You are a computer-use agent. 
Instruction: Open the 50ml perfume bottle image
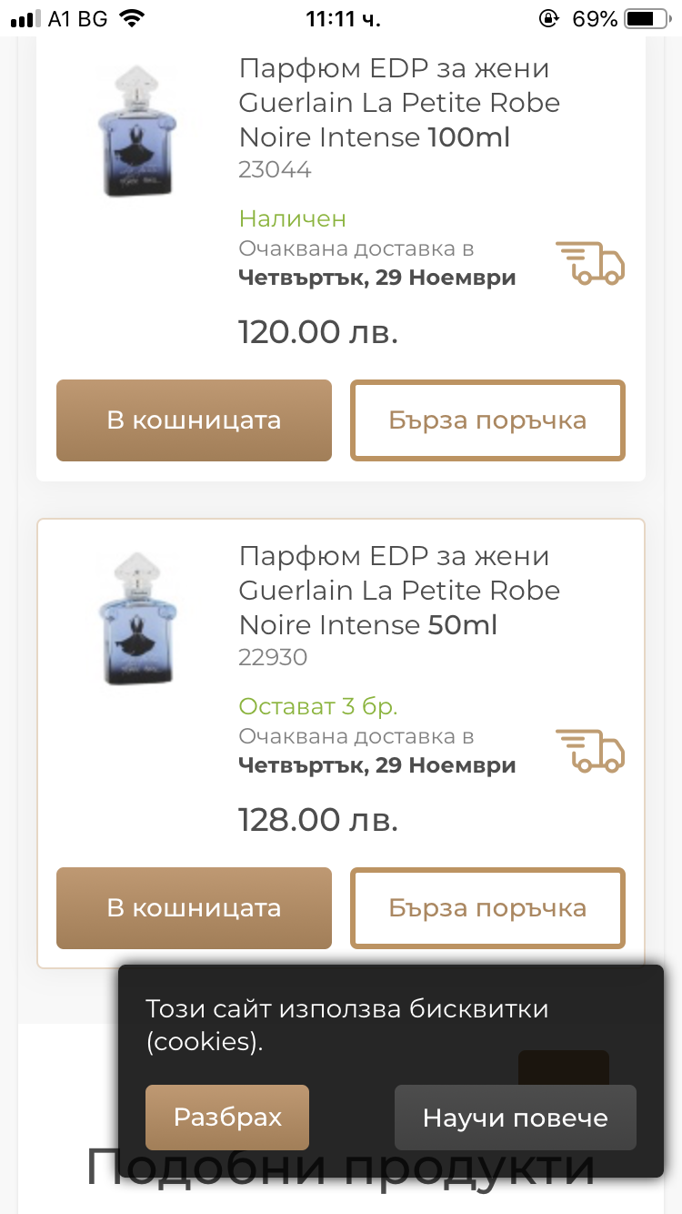pyautogui.click(x=136, y=618)
